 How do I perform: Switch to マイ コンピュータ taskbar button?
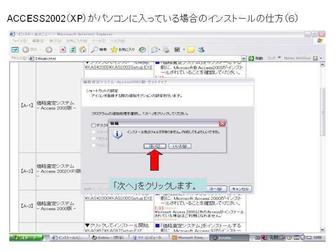coord(149,238)
